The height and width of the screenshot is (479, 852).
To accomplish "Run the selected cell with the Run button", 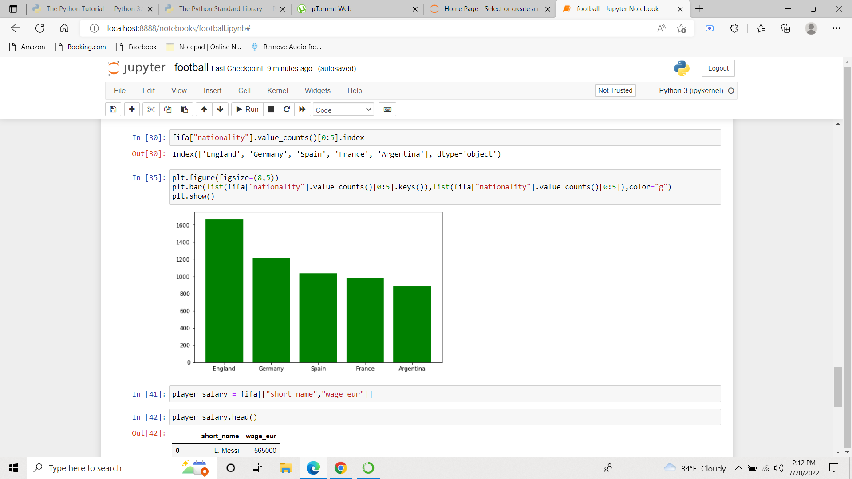I will point(247,109).
